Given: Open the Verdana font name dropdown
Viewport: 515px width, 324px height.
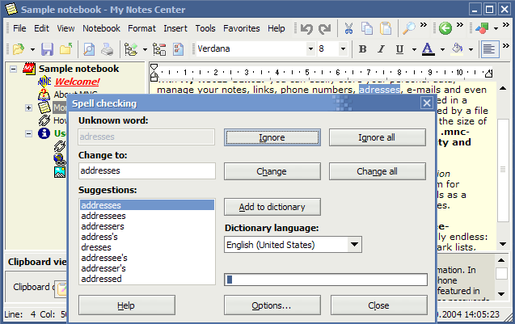Looking at the screenshot, I should tap(308, 49).
